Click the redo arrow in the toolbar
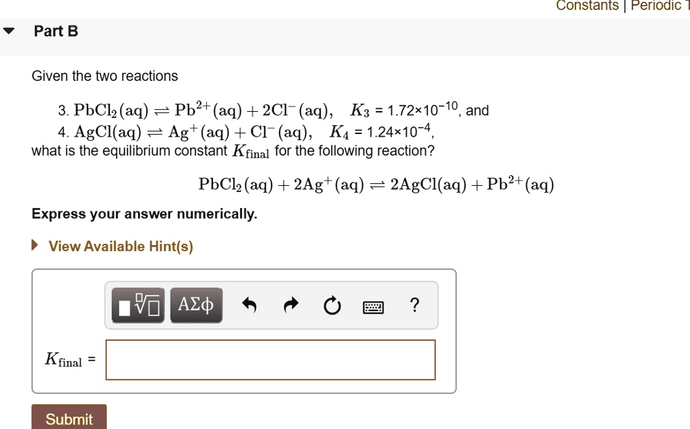 290,304
